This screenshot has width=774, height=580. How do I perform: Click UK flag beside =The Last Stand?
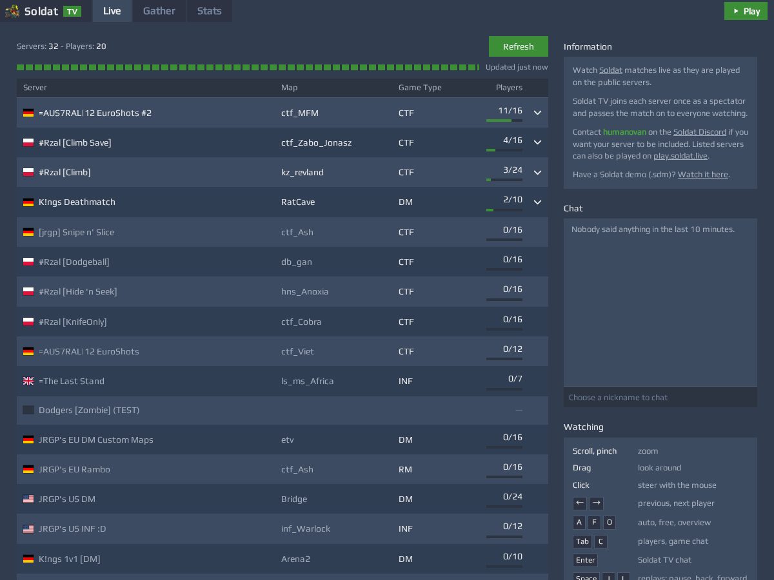[28, 381]
